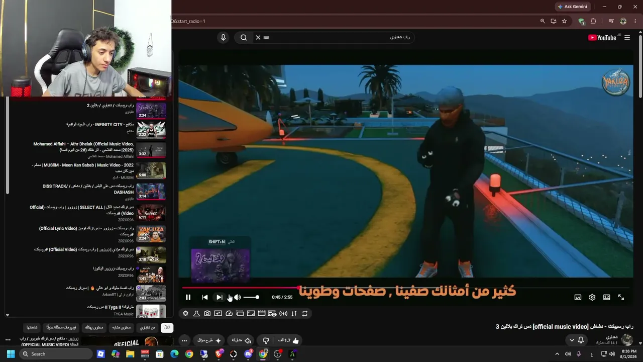
Task: Click the YouTube search magnifier button
Action: 244,37
